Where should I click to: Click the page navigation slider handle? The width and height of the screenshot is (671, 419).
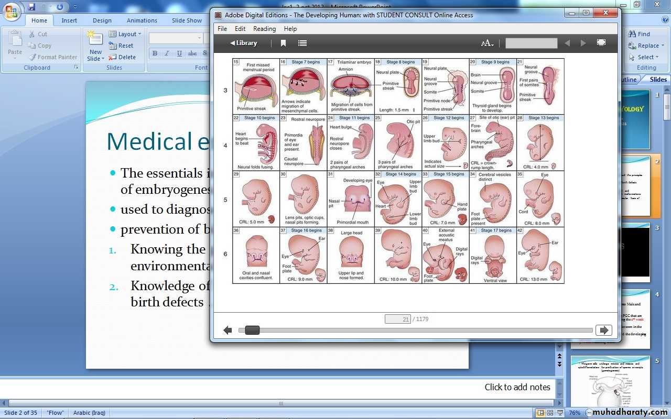coord(252,330)
